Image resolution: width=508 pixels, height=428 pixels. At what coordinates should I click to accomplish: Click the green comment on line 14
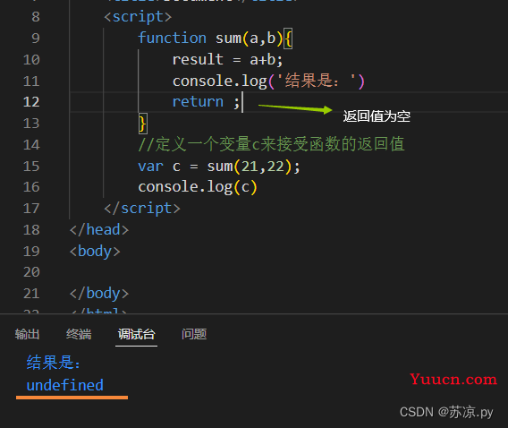[x=272, y=144]
